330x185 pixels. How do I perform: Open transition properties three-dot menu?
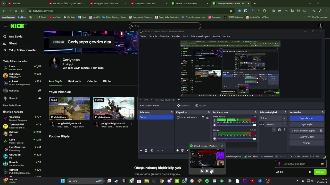click(284, 130)
